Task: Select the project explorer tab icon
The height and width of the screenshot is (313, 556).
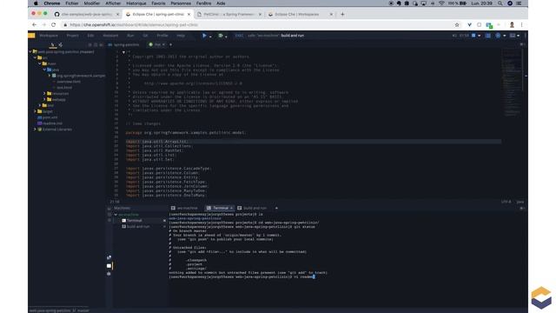Action: [53, 44]
